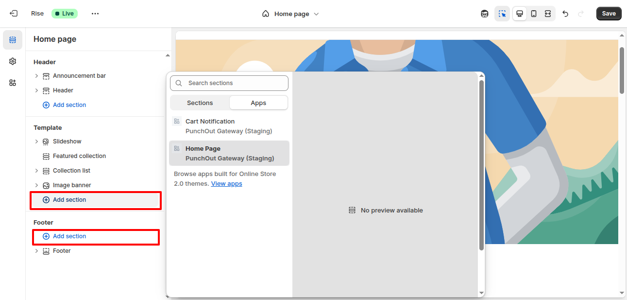Click the exit editor back icon
This screenshot has height=300, width=627.
(14, 14)
